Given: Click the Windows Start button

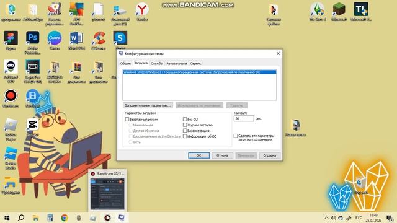Looking at the screenshot, I should pos(7,217).
